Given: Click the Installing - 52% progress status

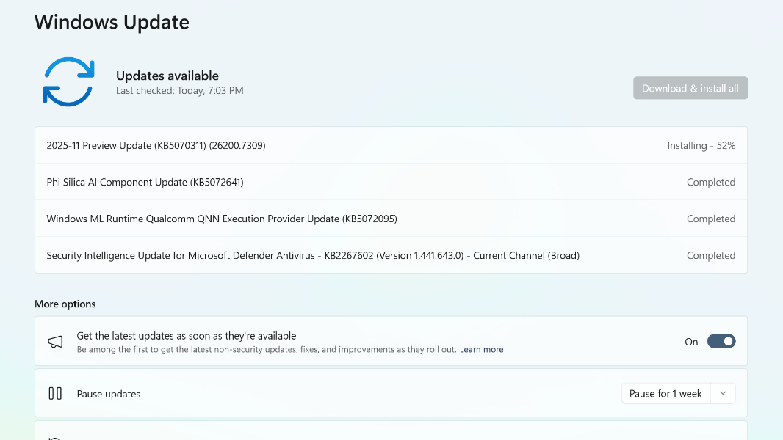Looking at the screenshot, I should click(x=701, y=145).
